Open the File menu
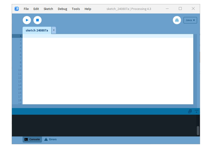 (26, 9)
